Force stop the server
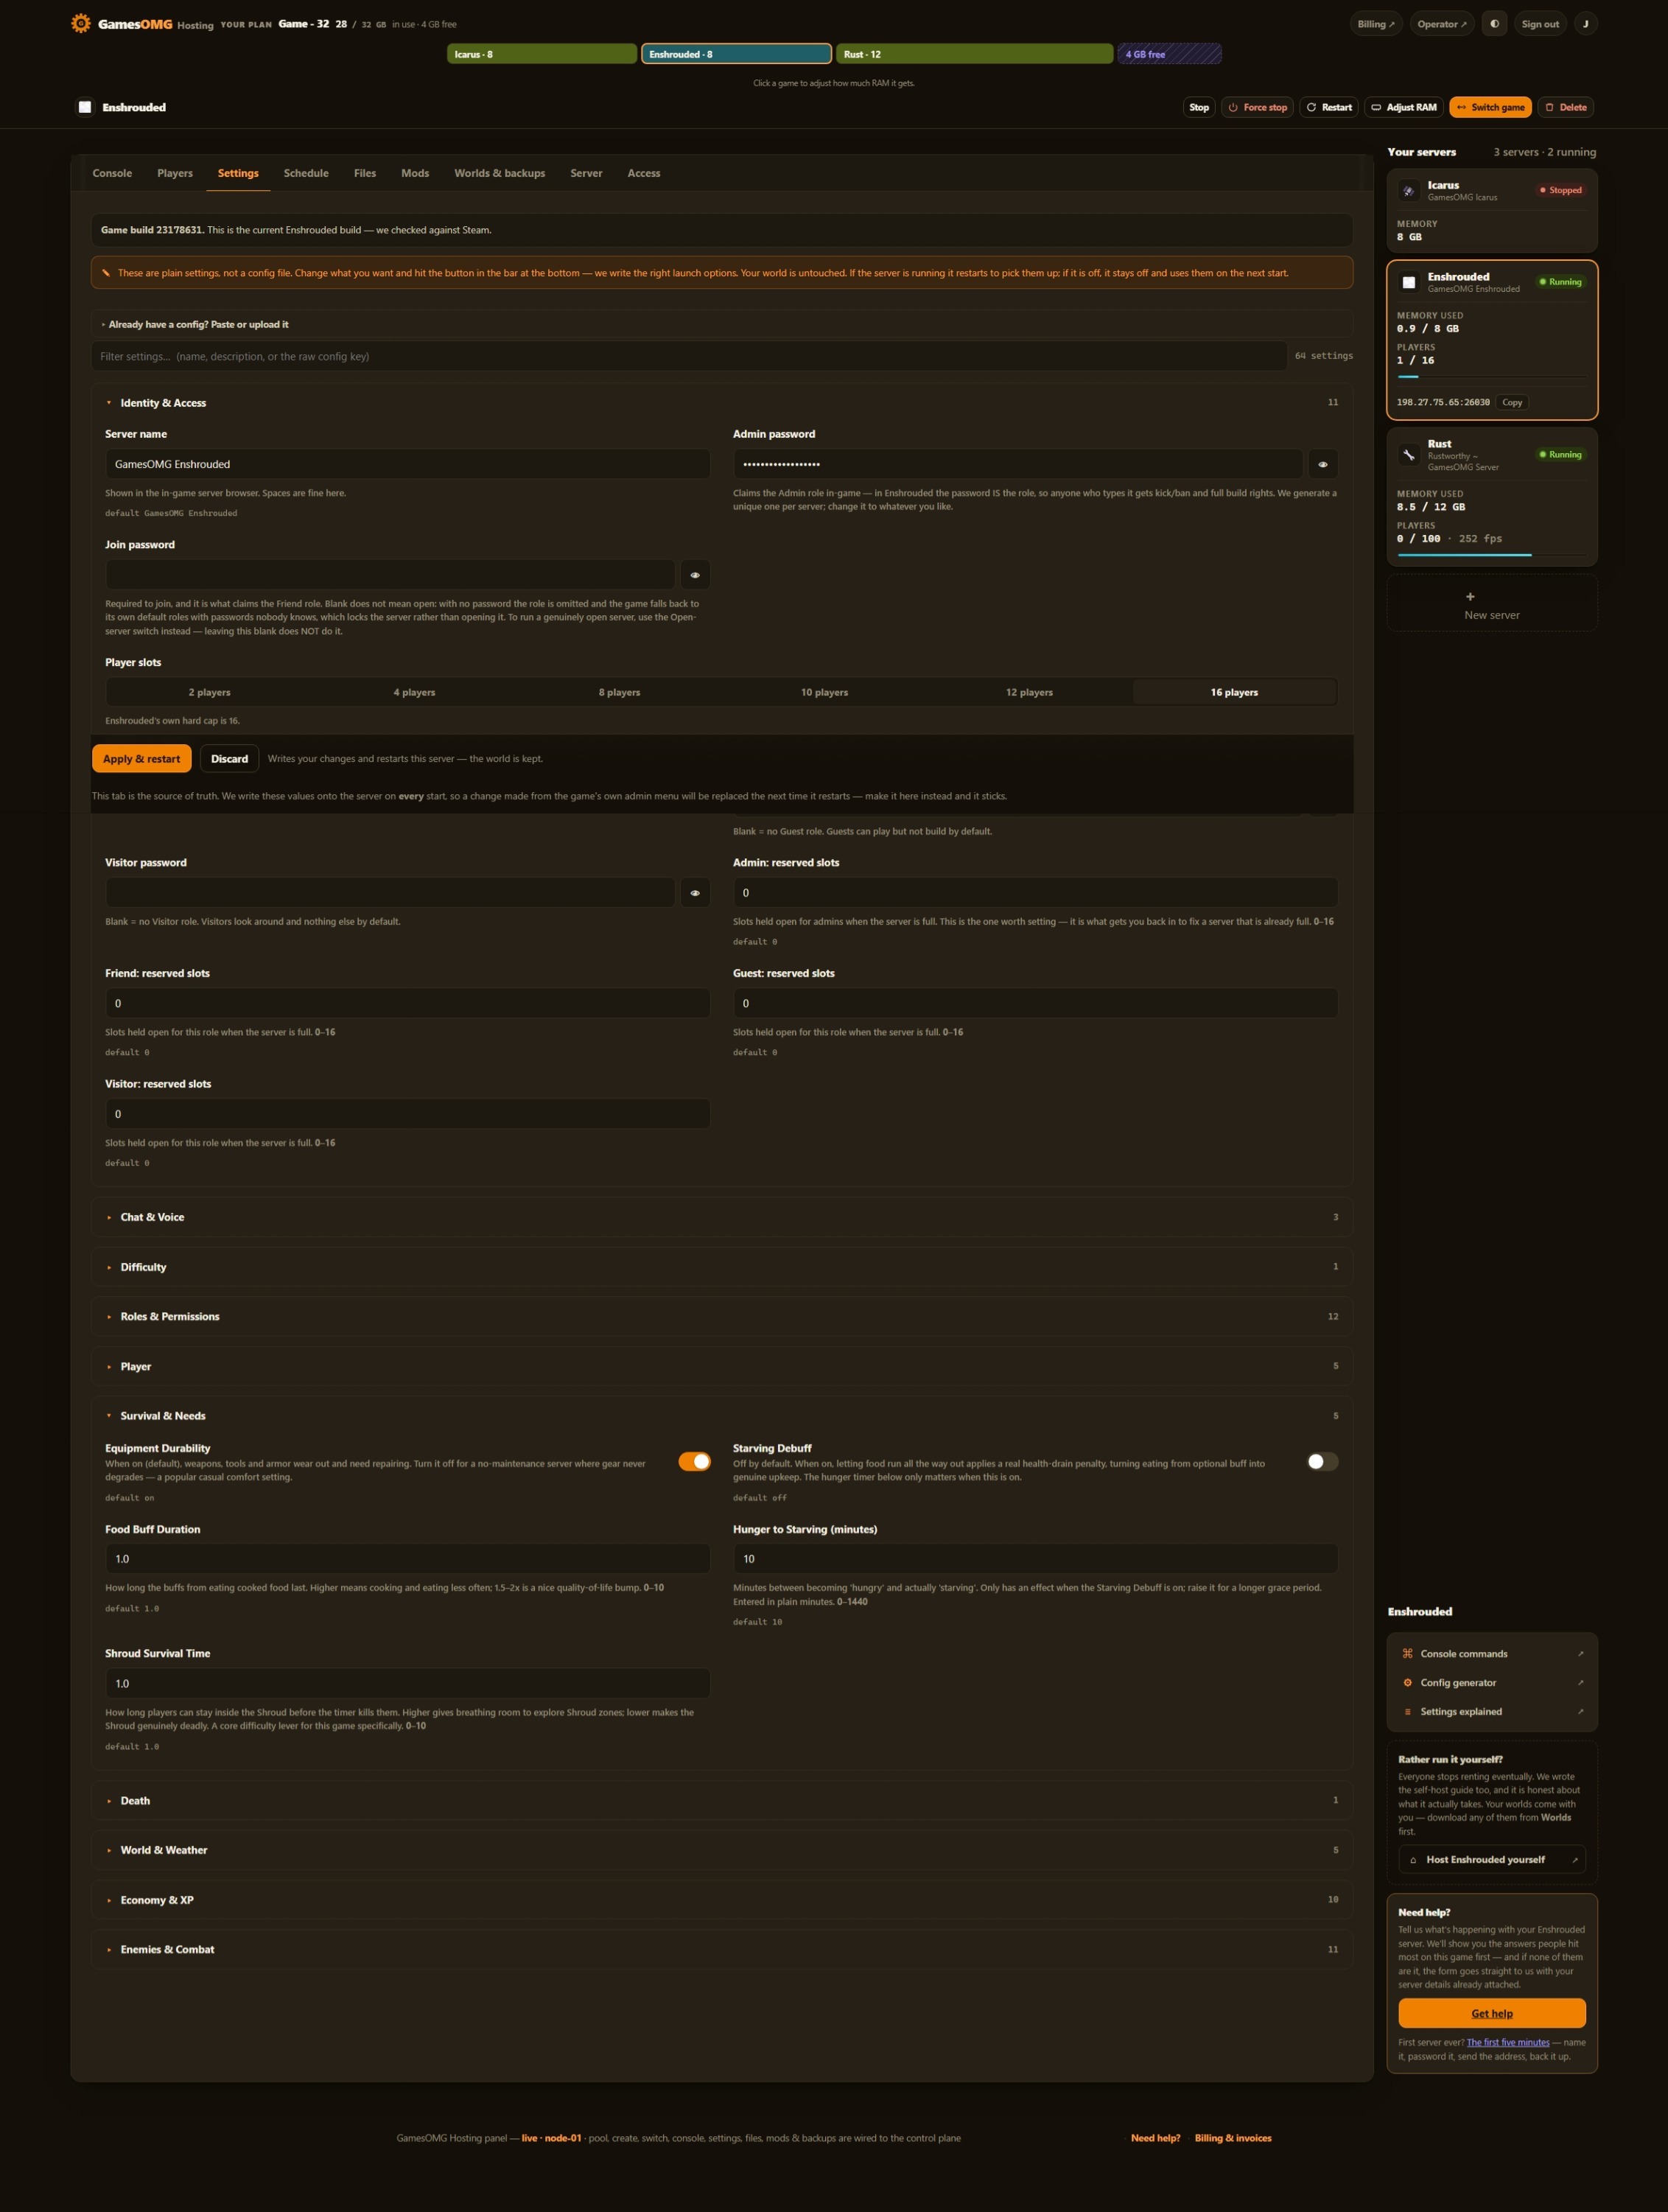 (x=1257, y=107)
